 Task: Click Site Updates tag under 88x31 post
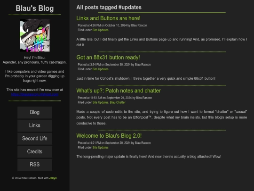[x=100, y=69]
